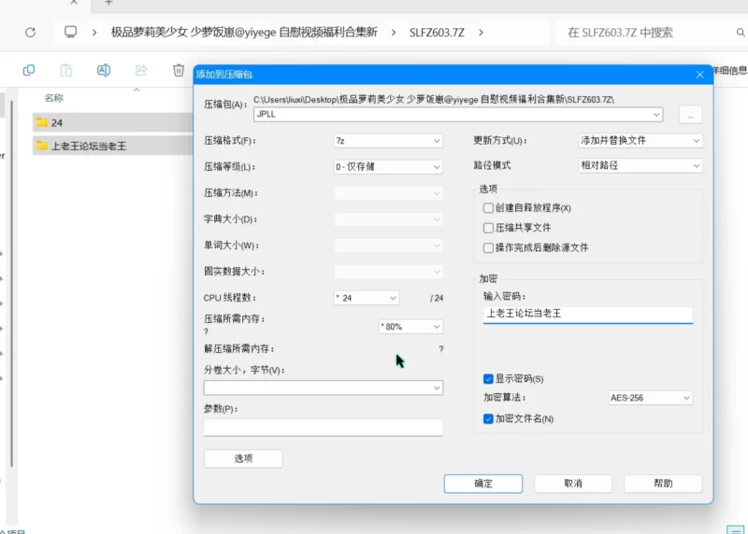Click the disabled 单词大小 dropdown
The height and width of the screenshot is (534, 748).
(x=388, y=246)
